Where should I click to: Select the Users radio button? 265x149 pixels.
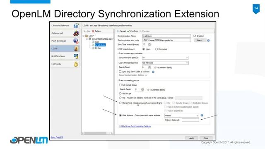click(144, 49)
